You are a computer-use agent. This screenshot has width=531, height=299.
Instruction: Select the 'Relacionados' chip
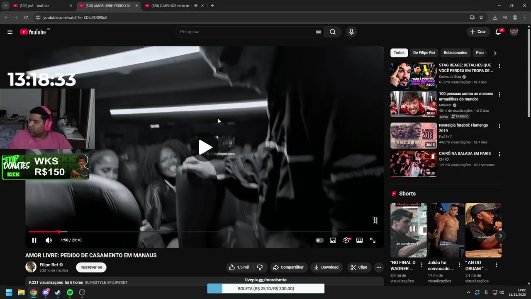tap(455, 53)
